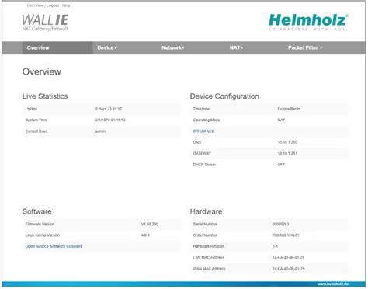Click the Live Statistics heading
Screen dimensions: 368x289
(x=45, y=96)
